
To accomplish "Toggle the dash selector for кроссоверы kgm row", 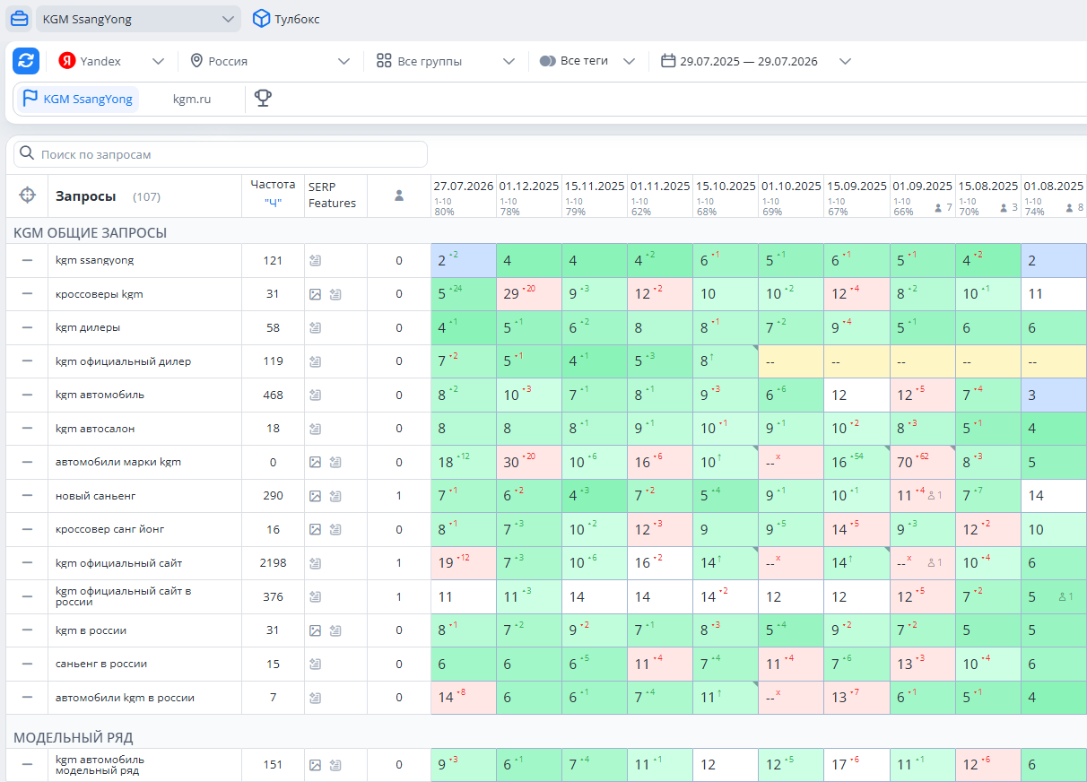I will tap(27, 294).
